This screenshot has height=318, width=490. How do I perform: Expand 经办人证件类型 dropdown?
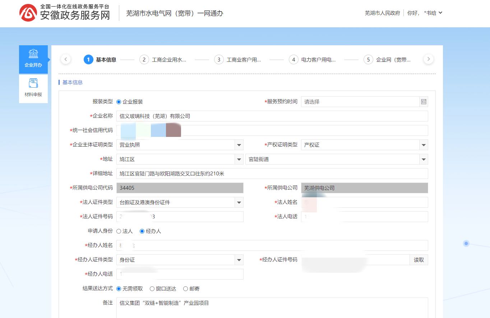coord(239,260)
